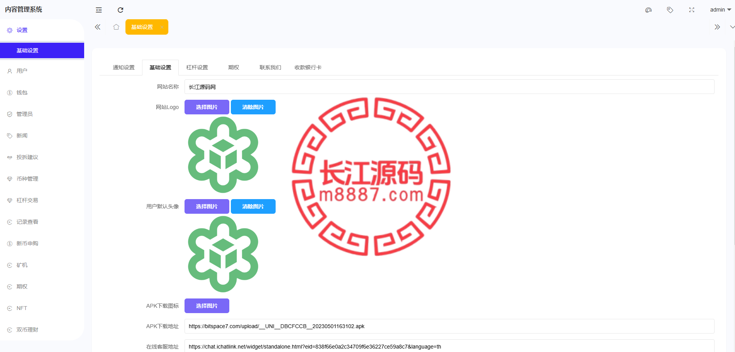Open the 投拆建议 sidebar menu
This screenshot has height=352, width=735.
click(x=42, y=157)
